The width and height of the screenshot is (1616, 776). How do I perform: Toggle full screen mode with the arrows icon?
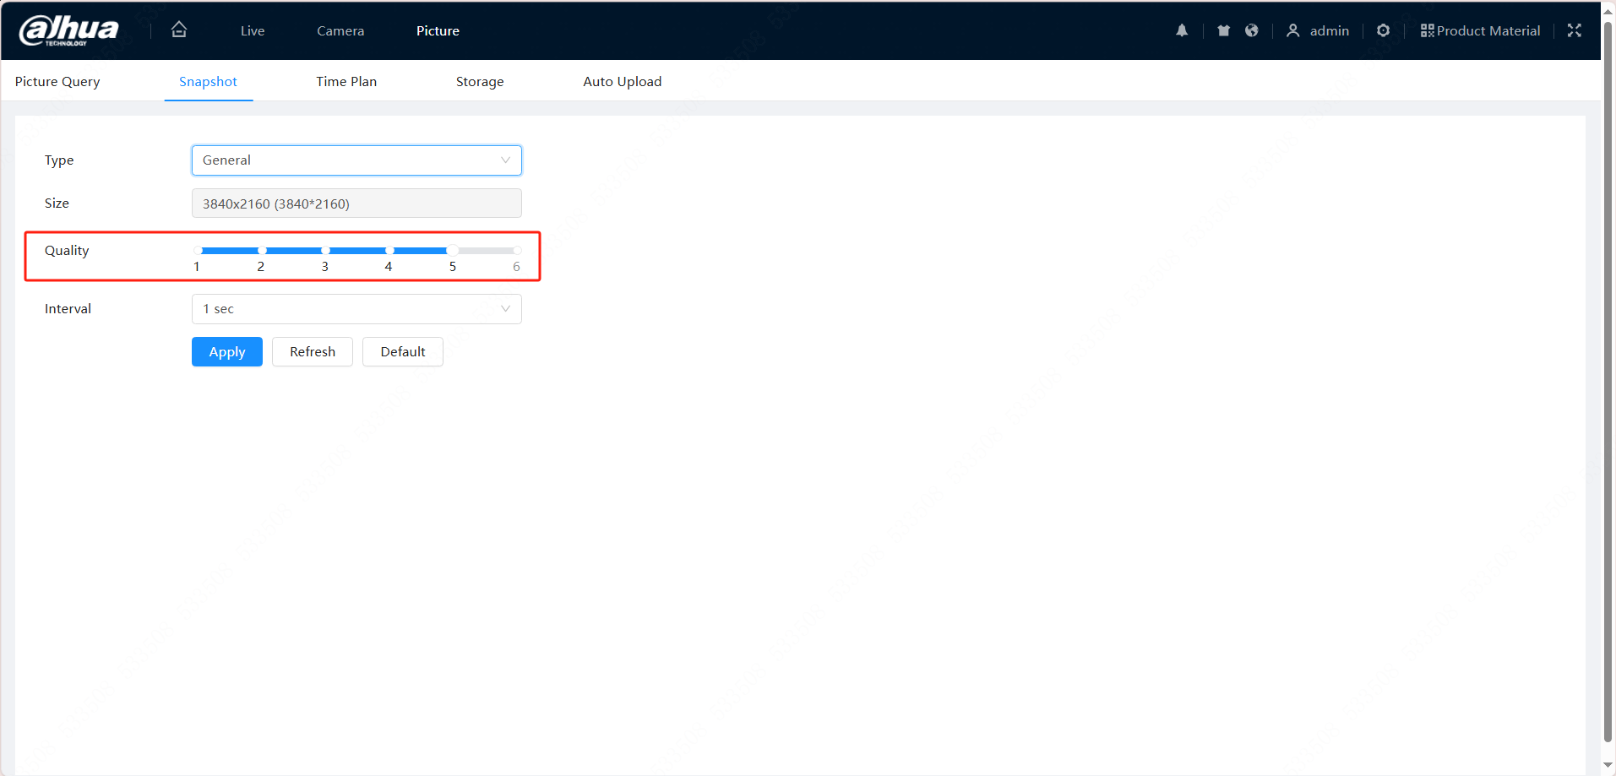[x=1574, y=30]
